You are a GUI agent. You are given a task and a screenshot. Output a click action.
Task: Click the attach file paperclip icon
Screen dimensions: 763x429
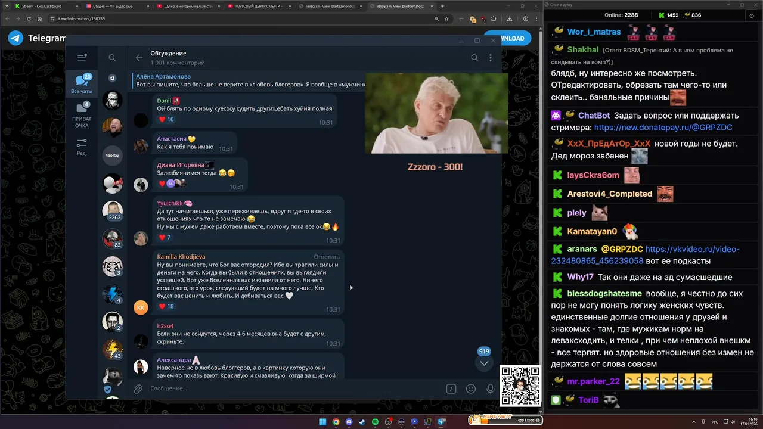(x=138, y=388)
